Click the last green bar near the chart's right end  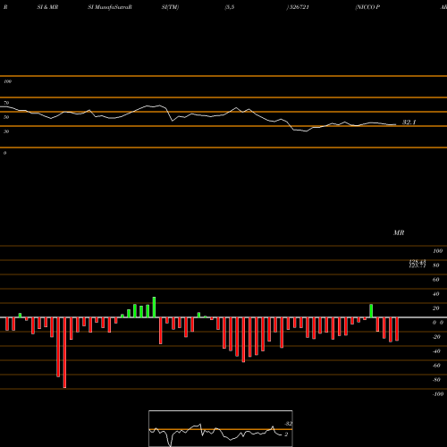[x=371, y=311]
